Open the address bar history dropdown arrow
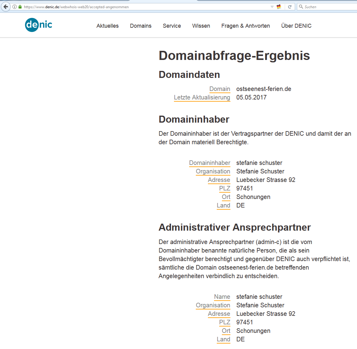The height and width of the screenshot is (349, 357). pyautogui.click(x=272, y=7)
